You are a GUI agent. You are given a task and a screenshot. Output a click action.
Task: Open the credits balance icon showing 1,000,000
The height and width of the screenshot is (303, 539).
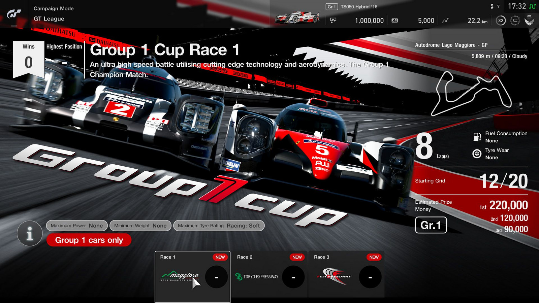click(334, 21)
